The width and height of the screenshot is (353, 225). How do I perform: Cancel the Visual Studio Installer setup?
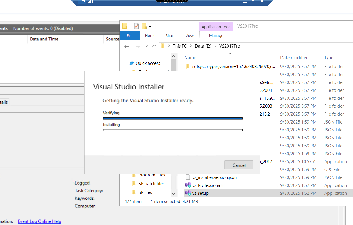pos(239,165)
